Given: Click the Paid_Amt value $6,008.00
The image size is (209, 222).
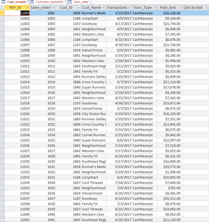Looking at the screenshot, I should (170, 29).
